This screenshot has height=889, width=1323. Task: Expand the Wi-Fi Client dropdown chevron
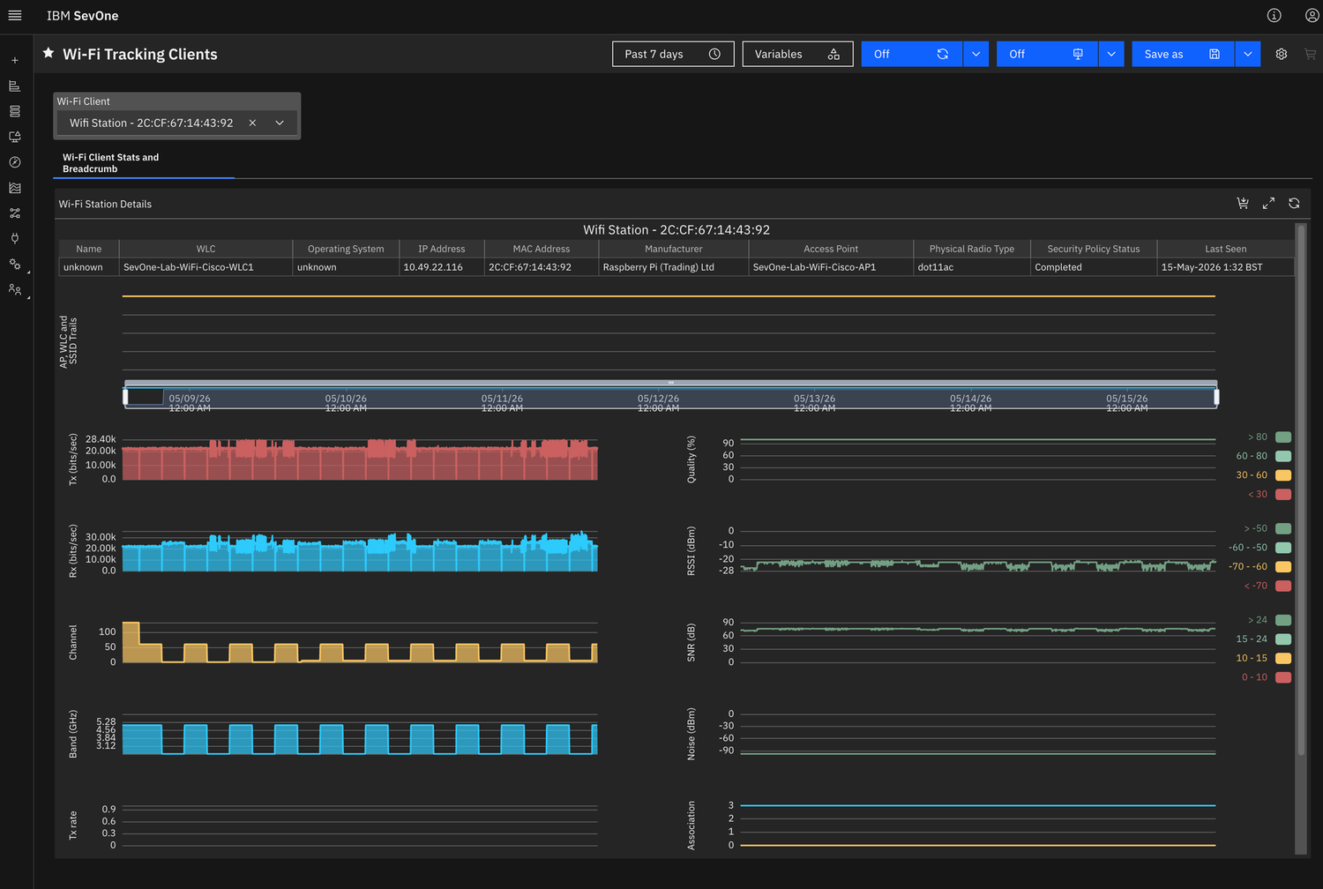(280, 123)
